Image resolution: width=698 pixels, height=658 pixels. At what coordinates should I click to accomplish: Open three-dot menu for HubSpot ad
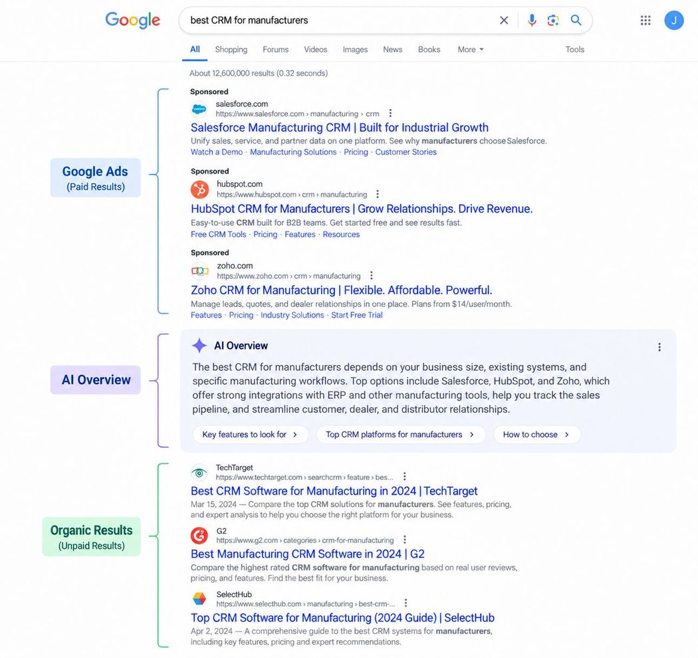pyautogui.click(x=378, y=194)
